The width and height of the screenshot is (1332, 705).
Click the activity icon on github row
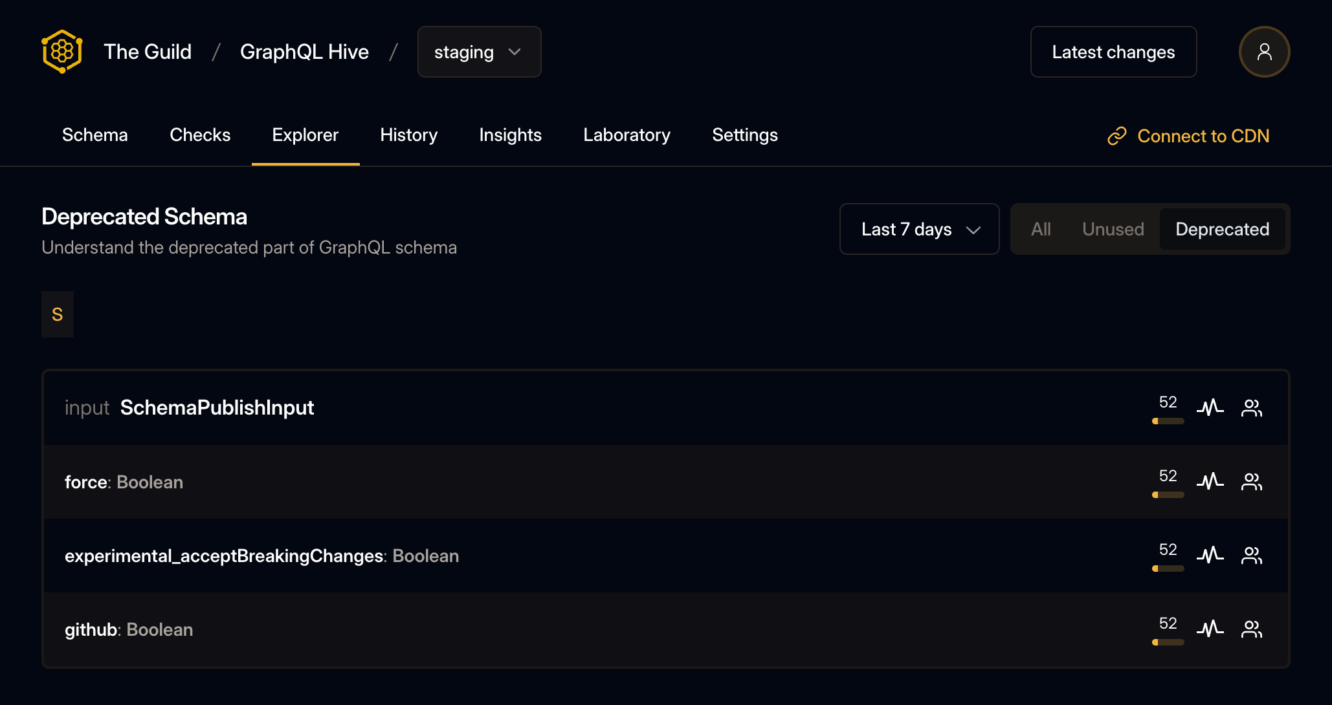(x=1210, y=629)
